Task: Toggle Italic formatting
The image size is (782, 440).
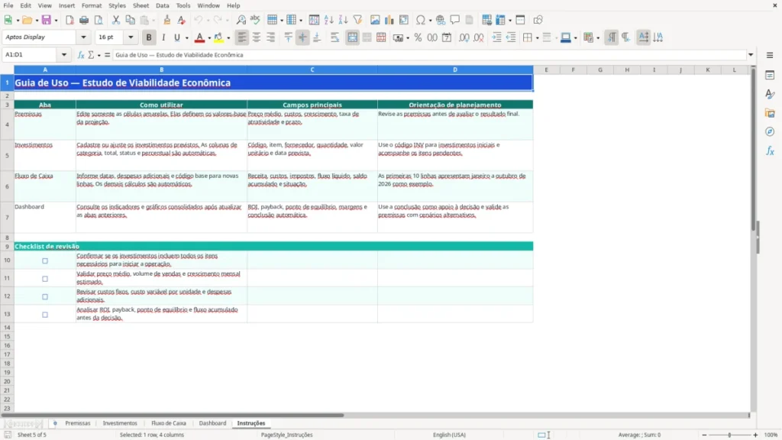Action: (163, 37)
